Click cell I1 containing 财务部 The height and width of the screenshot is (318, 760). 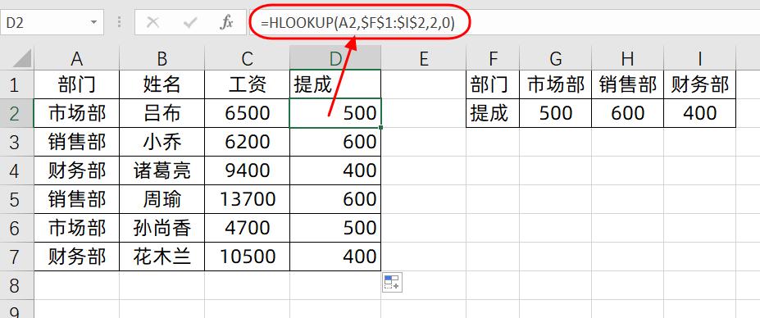click(x=700, y=85)
